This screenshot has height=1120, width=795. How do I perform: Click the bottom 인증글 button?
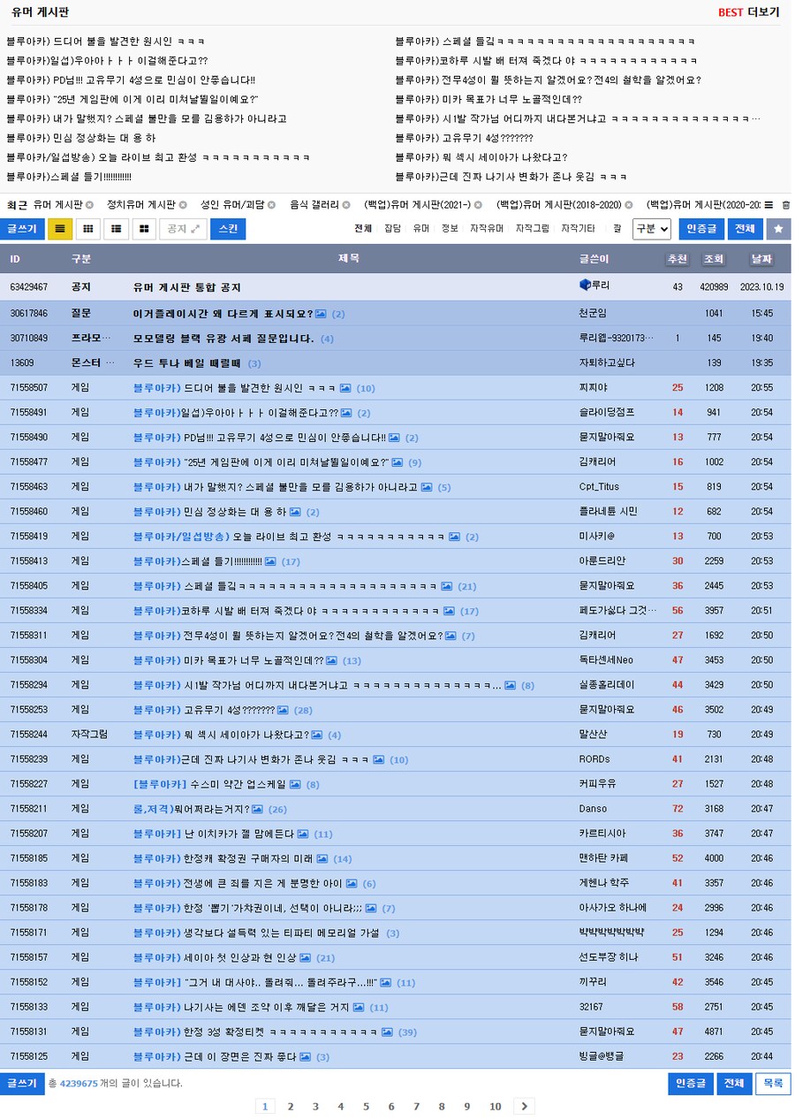coord(691,1083)
